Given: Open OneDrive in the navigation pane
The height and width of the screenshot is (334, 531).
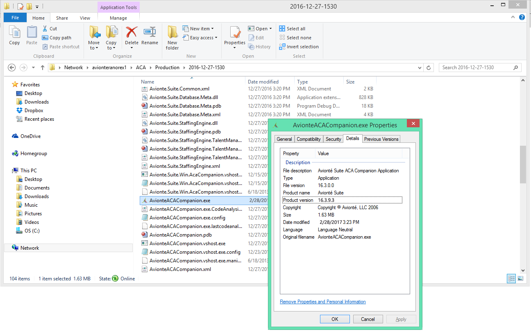Looking at the screenshot, I should 26,136.
